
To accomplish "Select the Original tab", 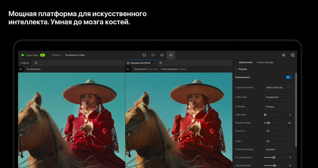I will [25, 63].
